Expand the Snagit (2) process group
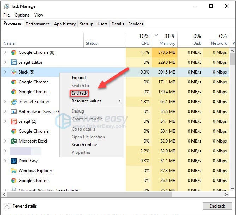Screen dimensions: 236x215 click(5, 121)
